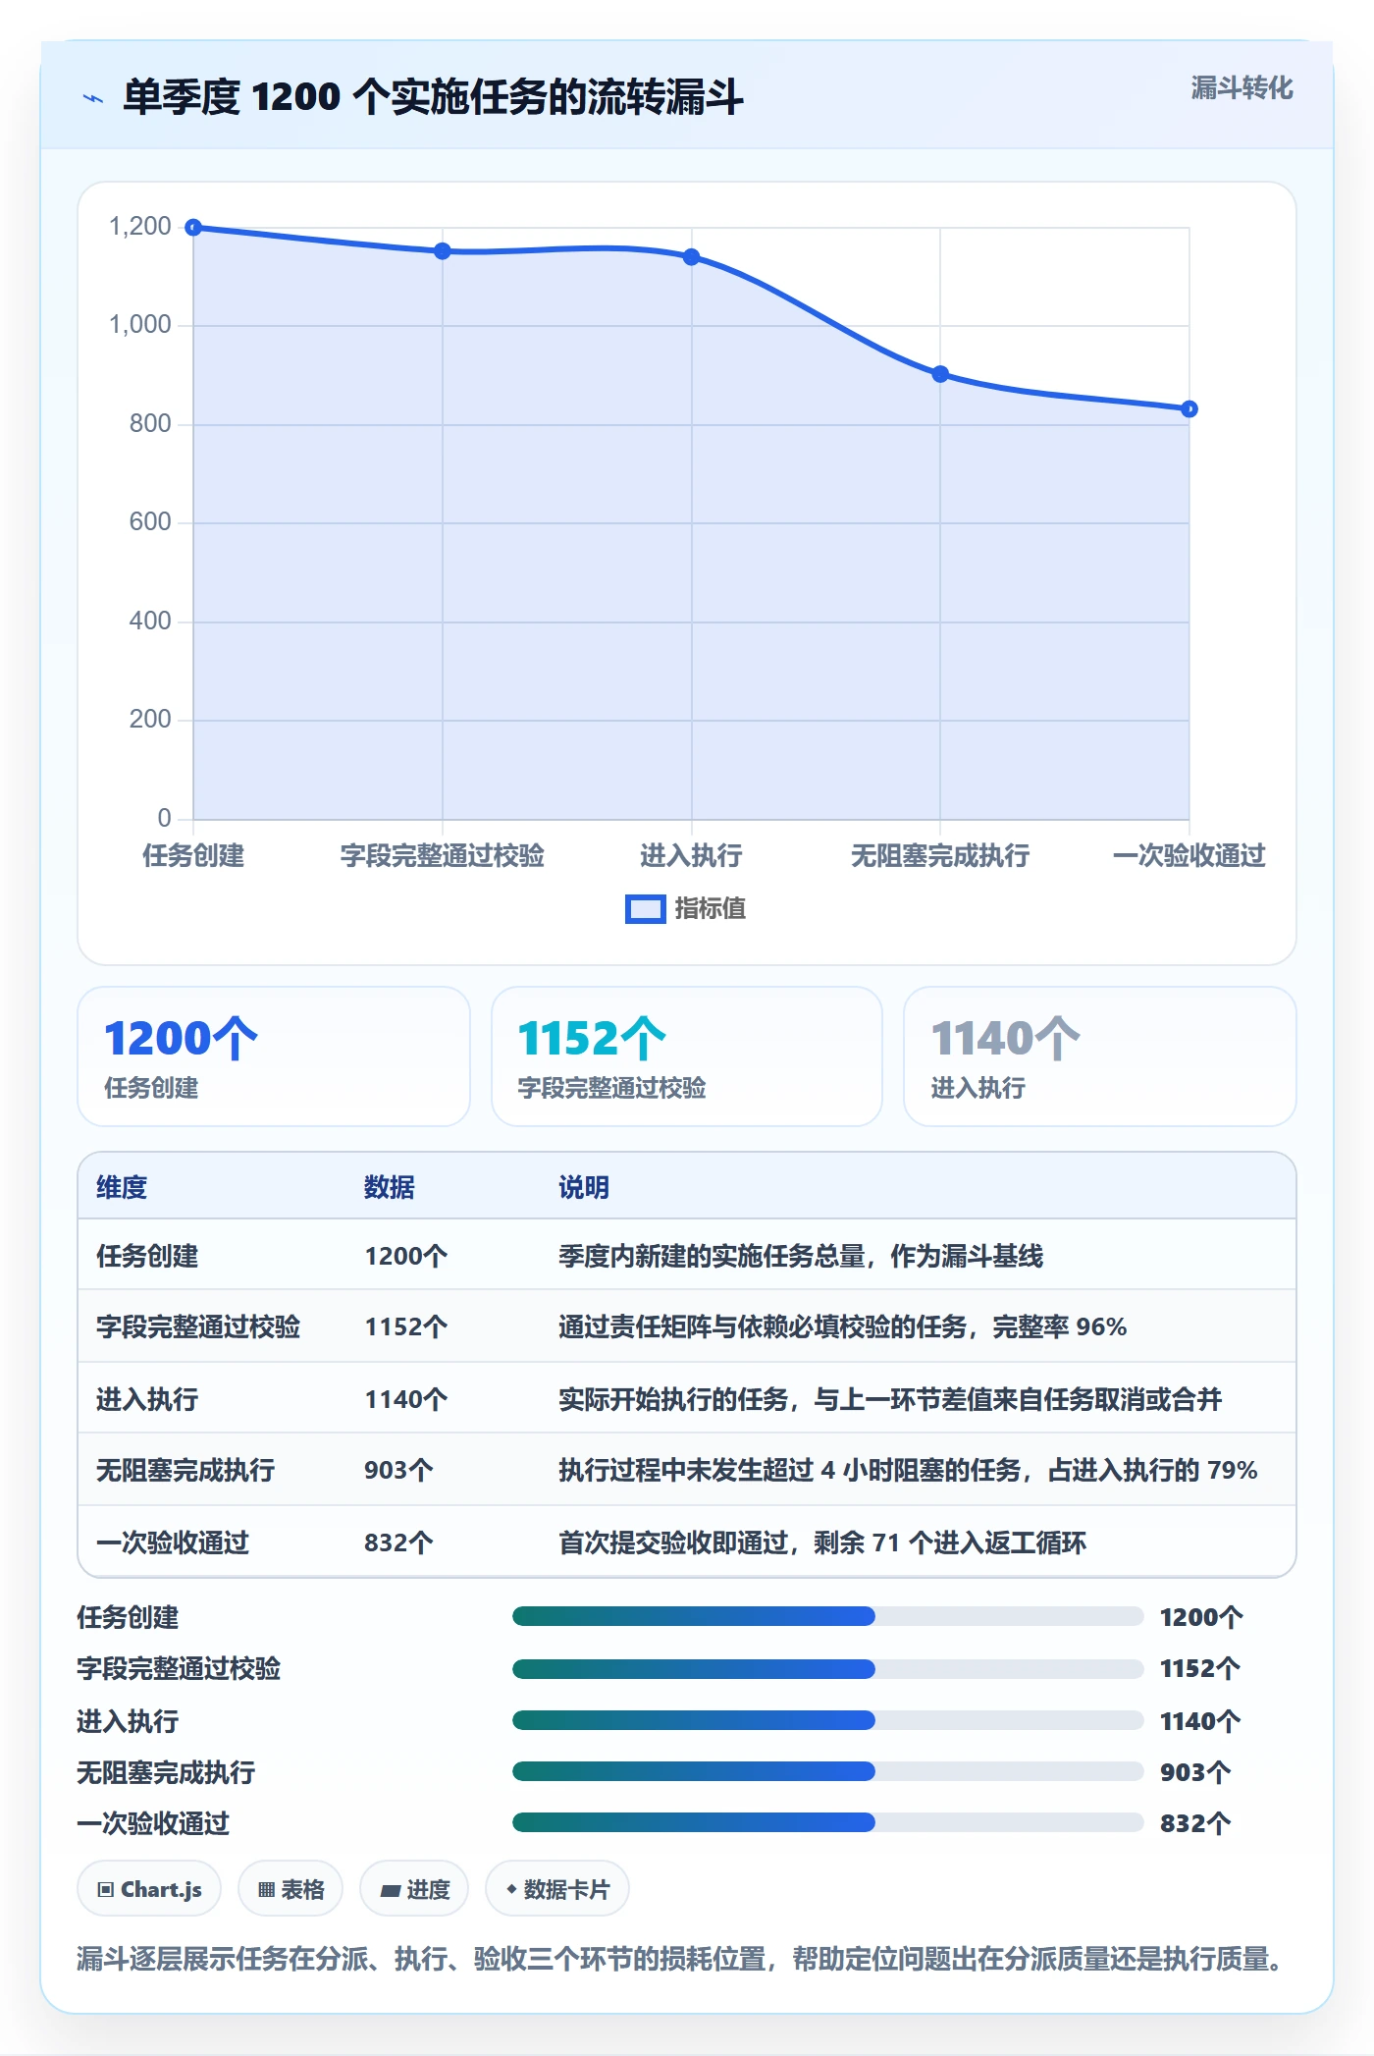Click the 任务创建 progress bar
This screenshot has width=1374, height=2056.
(828, 1616)
